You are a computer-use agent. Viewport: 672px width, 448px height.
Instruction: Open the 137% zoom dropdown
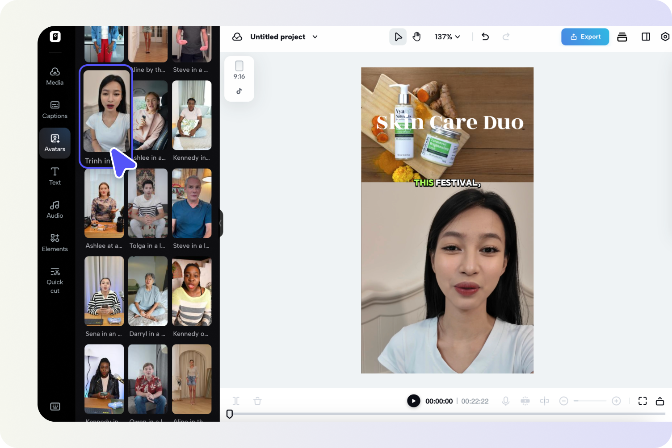coord(447,37)
